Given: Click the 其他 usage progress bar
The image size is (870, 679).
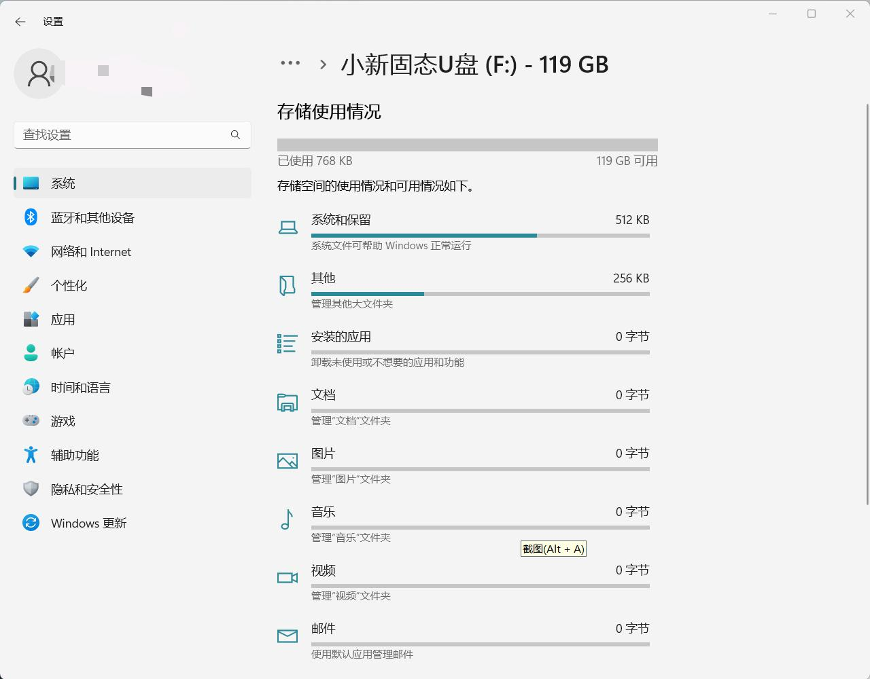Looking at the screenshot, I should pyautogui.click(x=481, y=294).
